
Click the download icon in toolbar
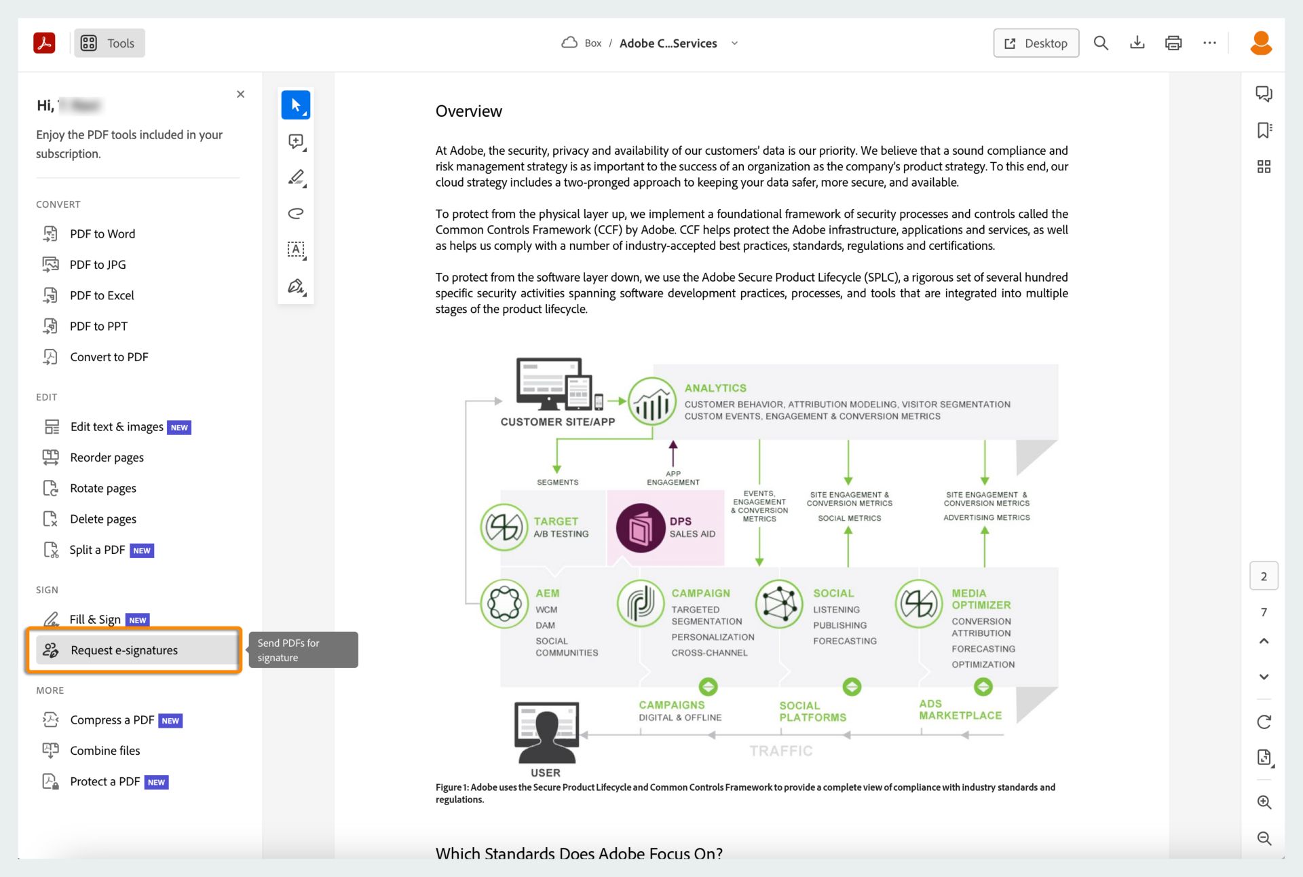pyautogui.click(x=1137, y=42)
